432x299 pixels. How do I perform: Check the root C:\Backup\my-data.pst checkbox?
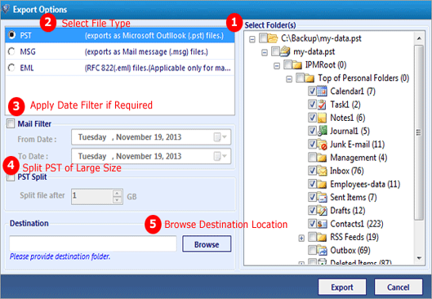click(263, 38)
